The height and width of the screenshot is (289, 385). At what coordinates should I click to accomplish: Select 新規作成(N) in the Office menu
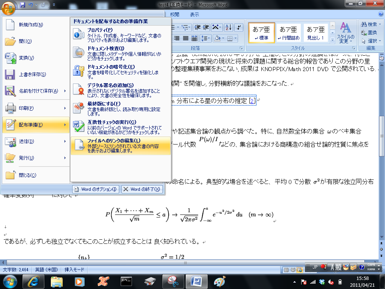tap(36, 24)
